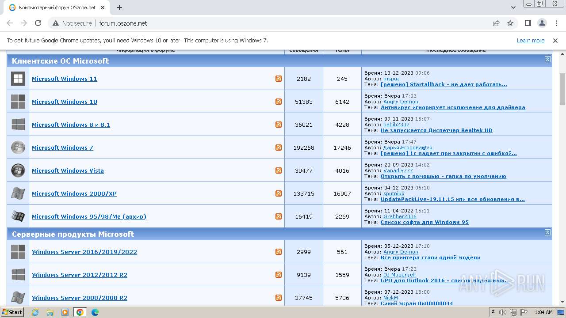Viewport: 566px width, 318px height.
Task: Open thread Открыть с помощью - галка по умолчанию
Action: (444, 176)
